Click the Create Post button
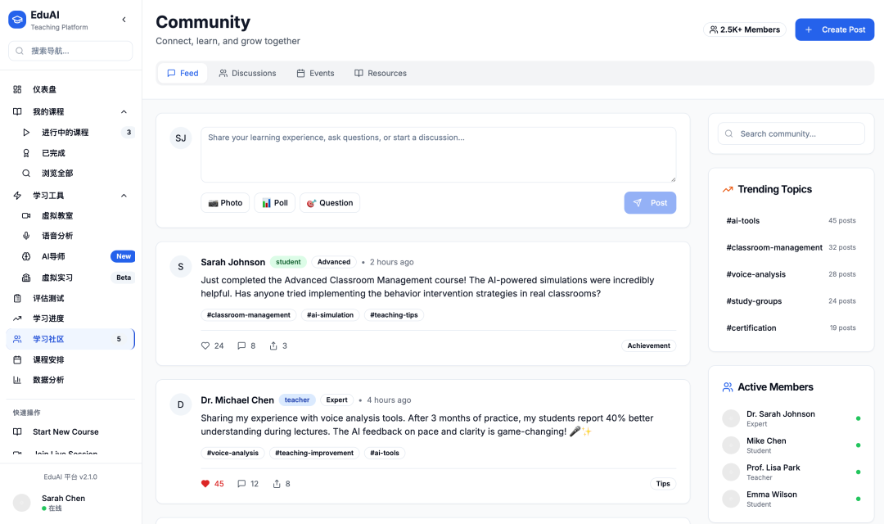The width and height of the screenshot is (884, 524). point(834,29)
